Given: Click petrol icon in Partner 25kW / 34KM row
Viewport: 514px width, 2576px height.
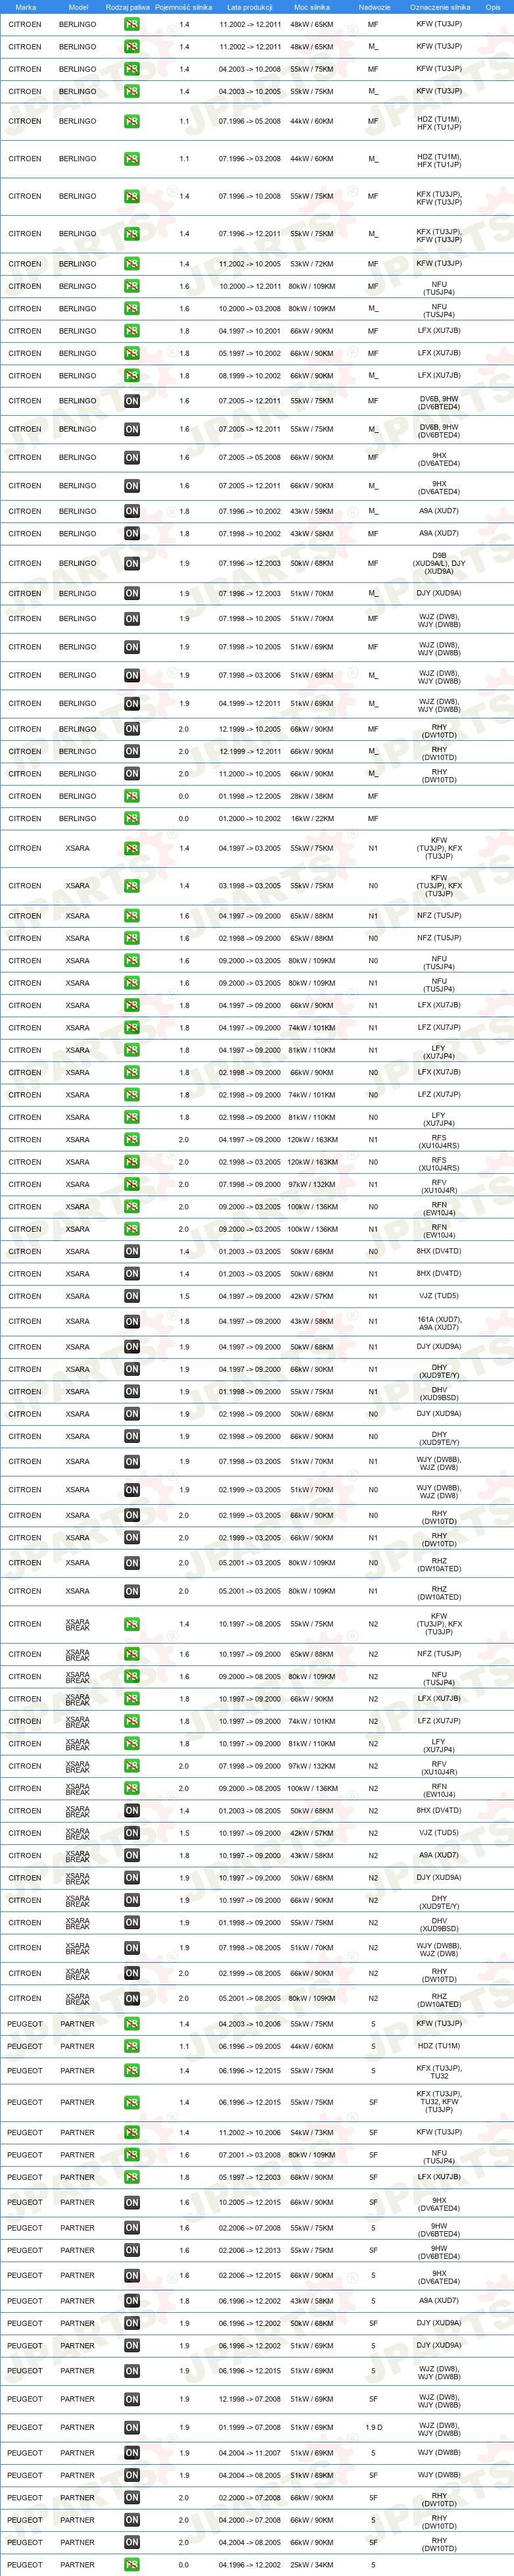Looking at the screenshot, I should pyautogui.click(x=131, y=2565).
